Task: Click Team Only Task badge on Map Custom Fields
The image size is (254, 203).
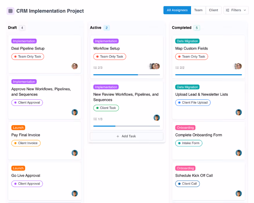Action: pyautogui.click(x=192, y=57)
